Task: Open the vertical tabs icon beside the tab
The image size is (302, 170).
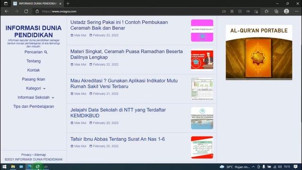Action: [x=6, y=3]
